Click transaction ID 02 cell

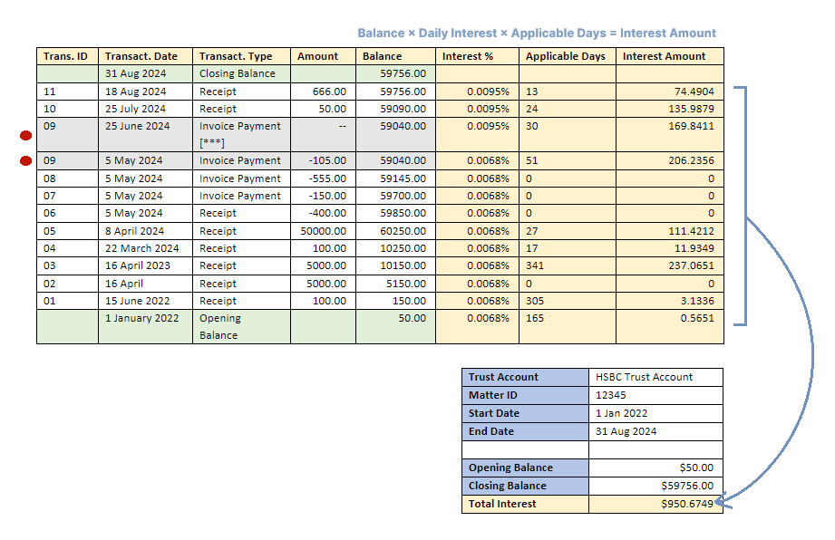68,284
